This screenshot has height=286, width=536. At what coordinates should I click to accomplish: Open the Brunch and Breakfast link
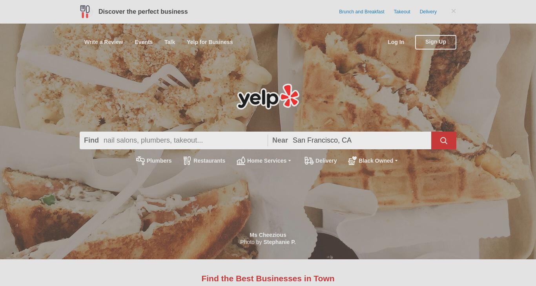pyautogui.click(x=362, y=12)
